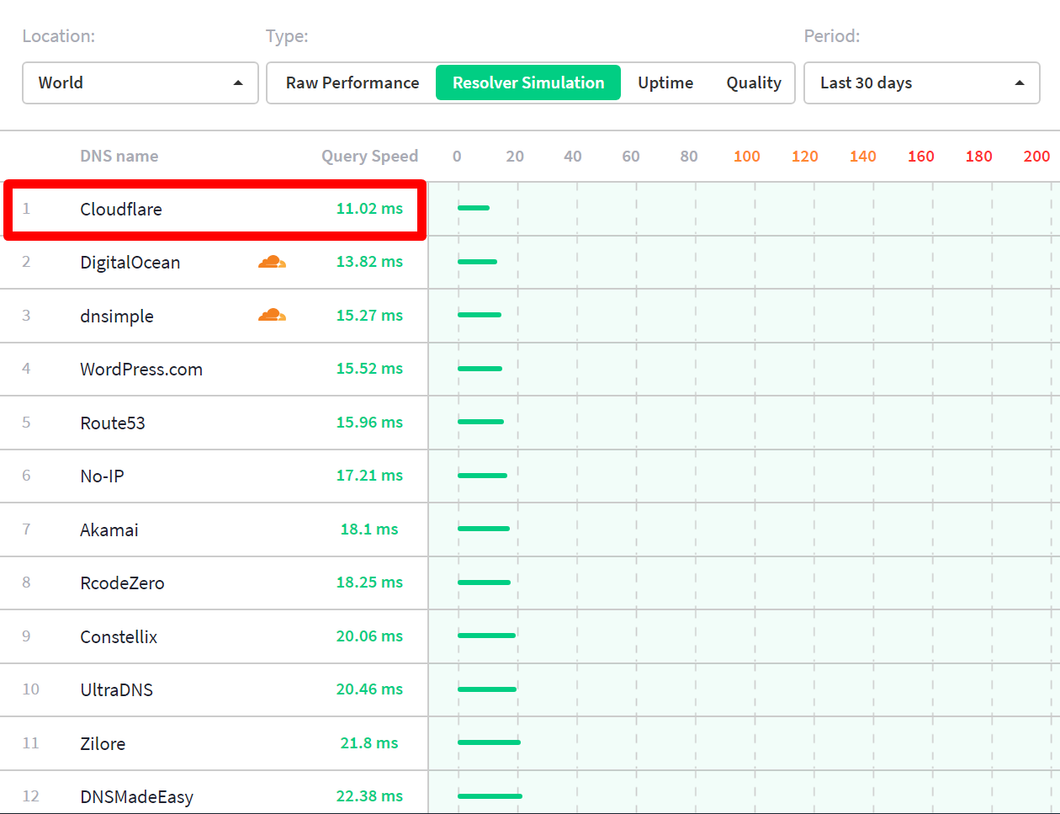Click the 22.38 ms query speed

369,795
